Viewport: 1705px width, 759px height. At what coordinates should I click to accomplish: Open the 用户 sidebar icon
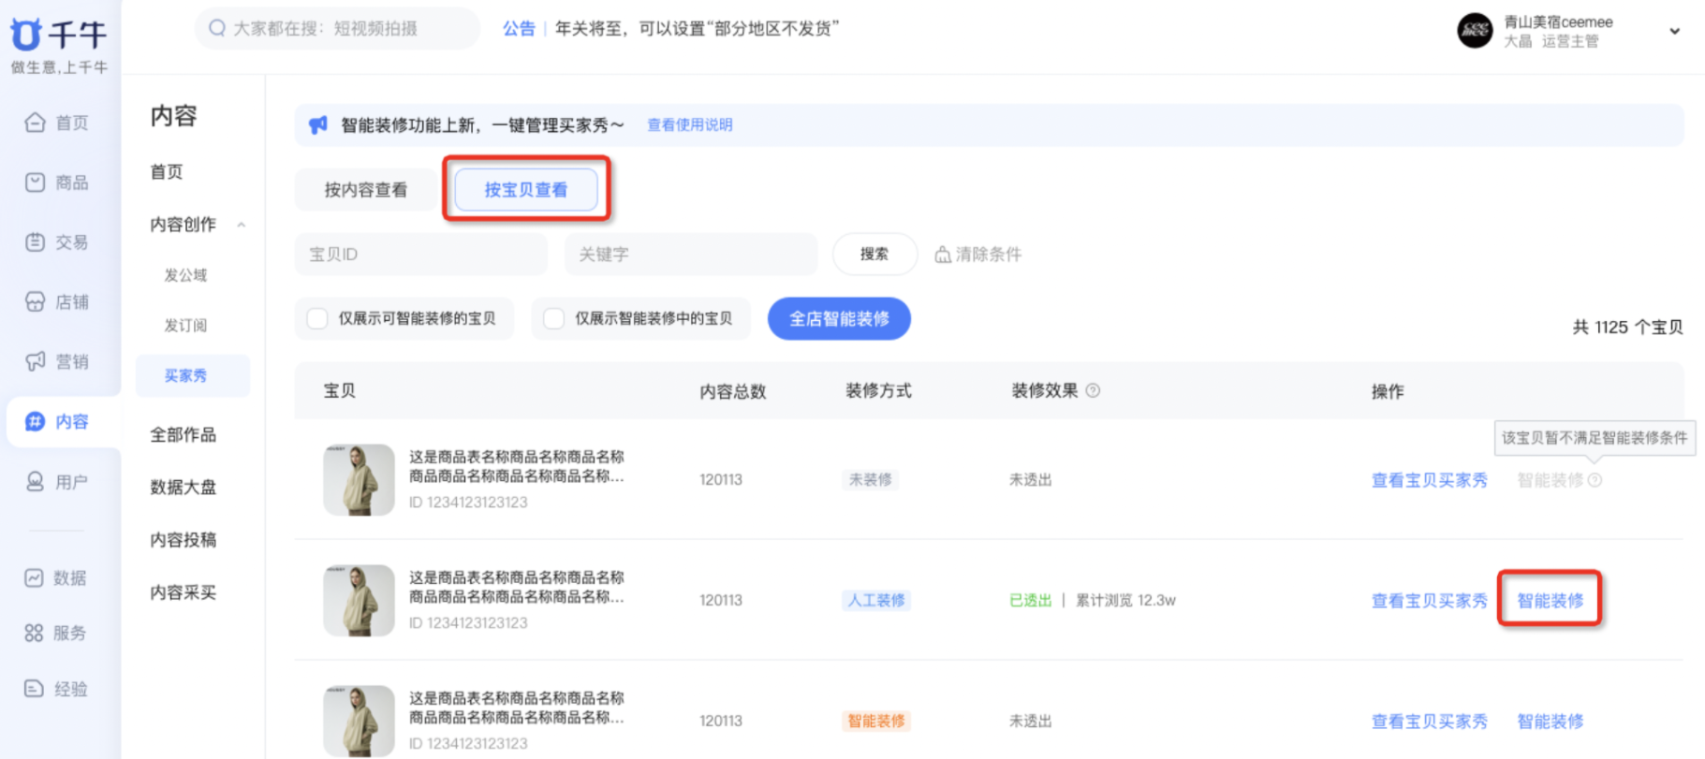(x=35, y=482)
